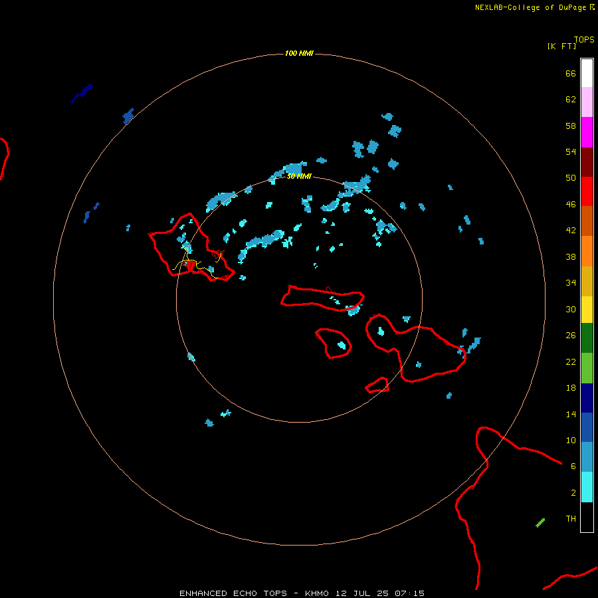This screenshot has width=598, height=598.
Task: Click the 34 legend value
Action: pos(571,282)
